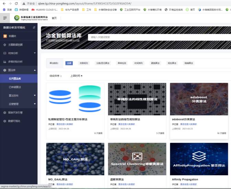Open the 轧钢智能管控 algorithm card image

pyautogui.click(x=75, y=99)
